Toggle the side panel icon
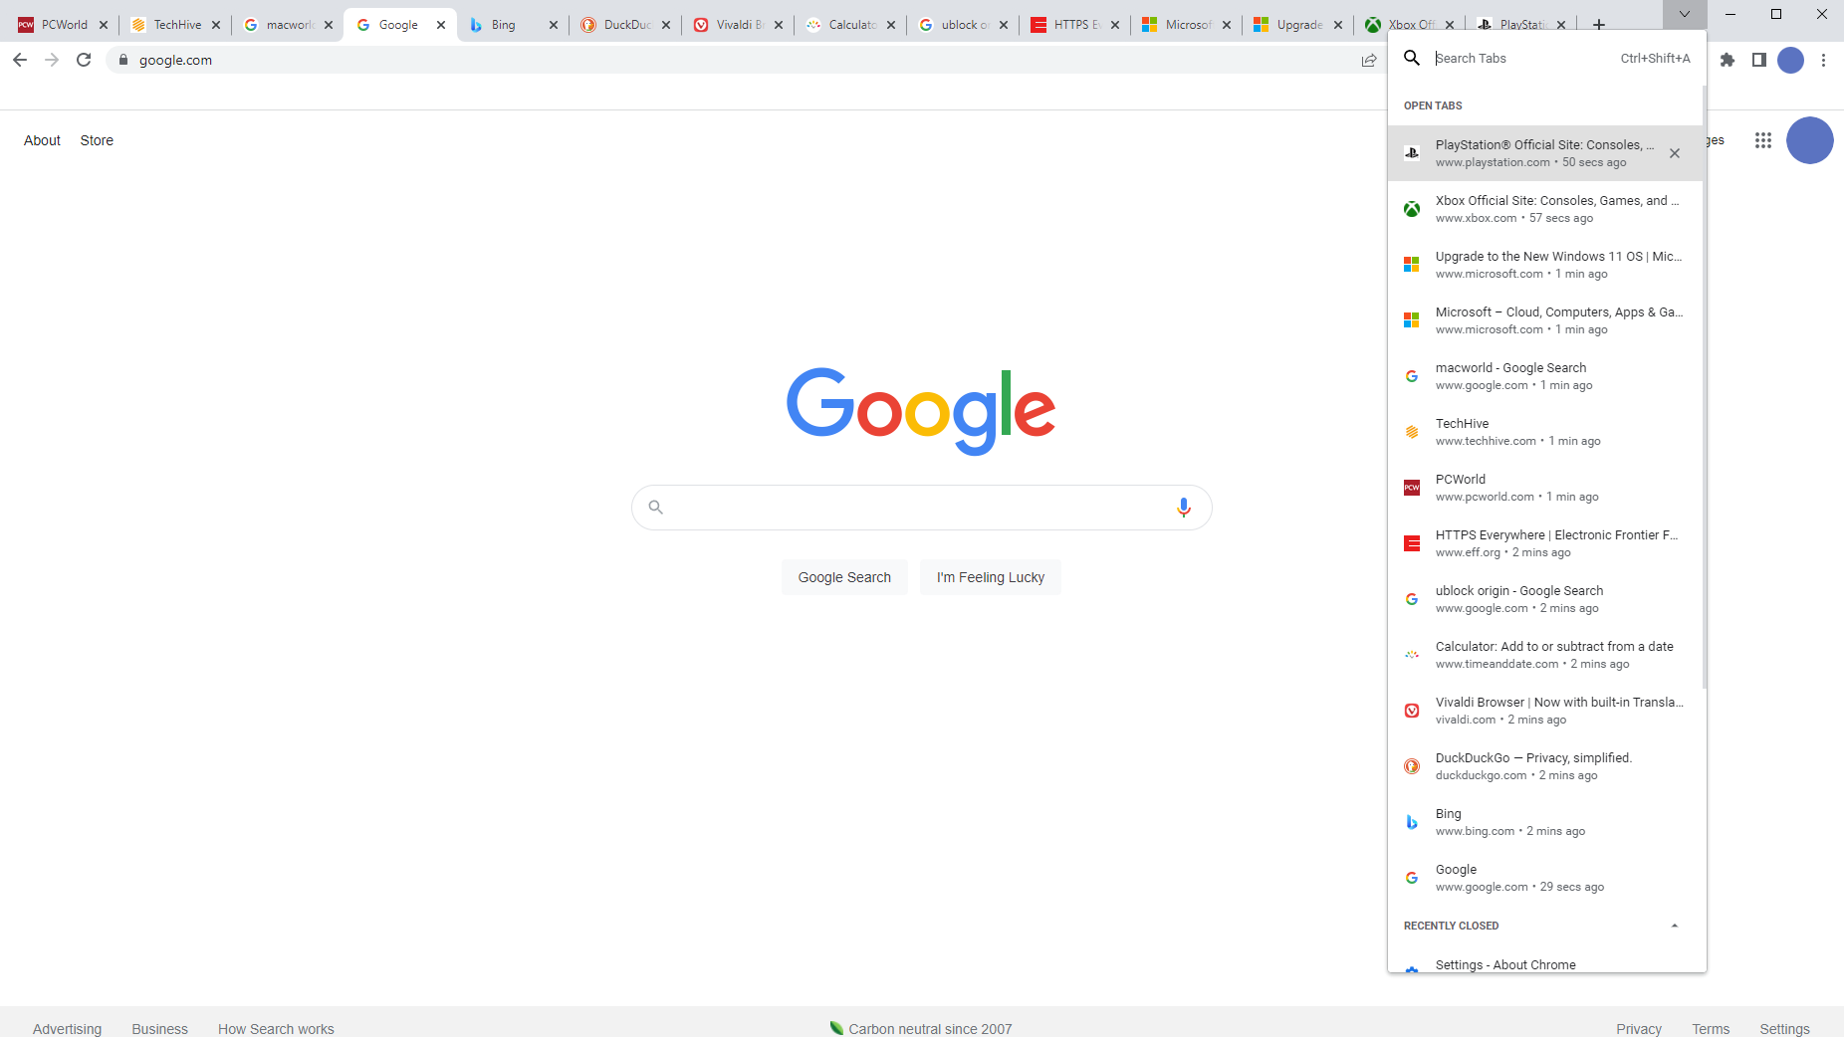Viewport: 1844px width, 1037px height. click(x=1759, y=60)
